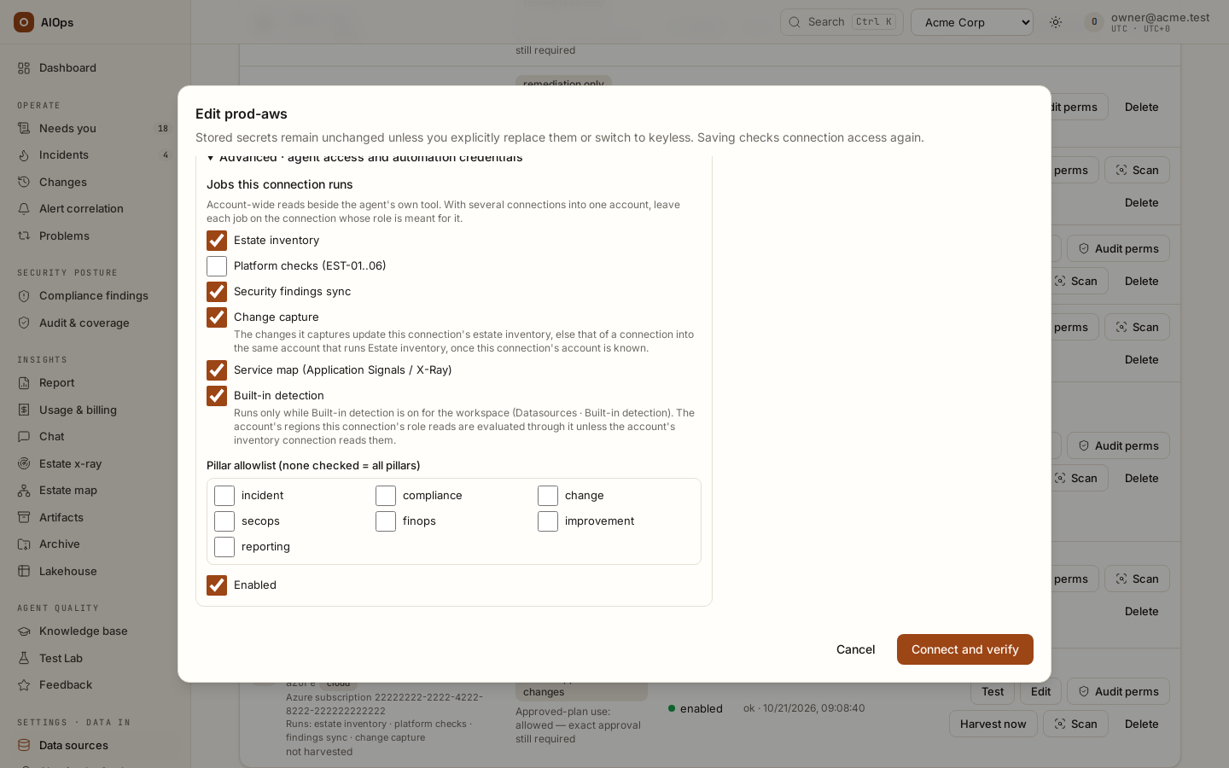
Task: Click Connect and verify
Action: coord(965,649)
